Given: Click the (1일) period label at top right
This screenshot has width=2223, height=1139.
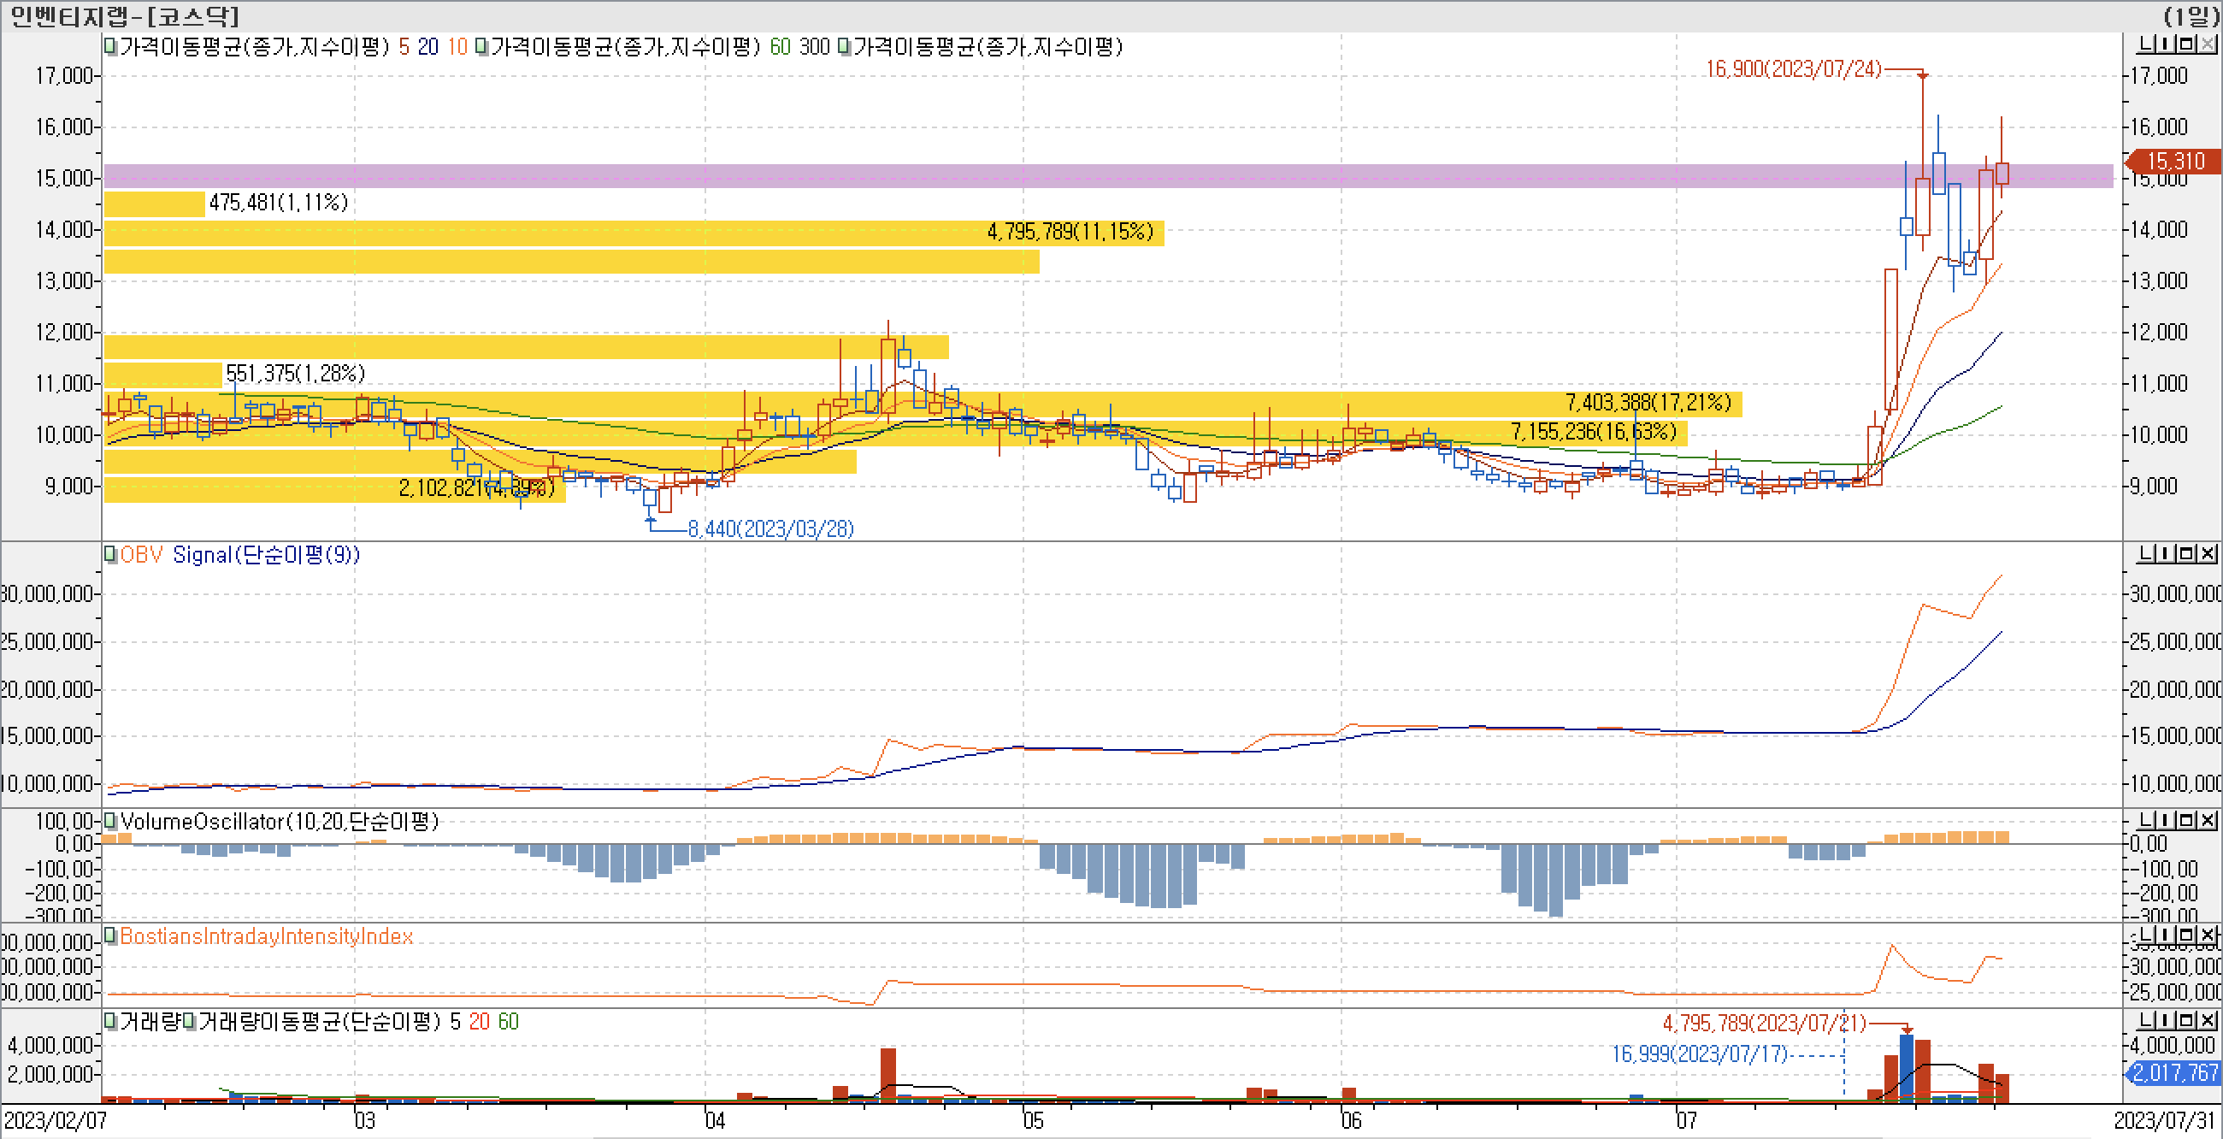Looking at the screenshot, I should click(x=2191, y=16).
